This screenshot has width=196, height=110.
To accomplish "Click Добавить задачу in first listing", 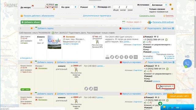I will pos(46,28).
